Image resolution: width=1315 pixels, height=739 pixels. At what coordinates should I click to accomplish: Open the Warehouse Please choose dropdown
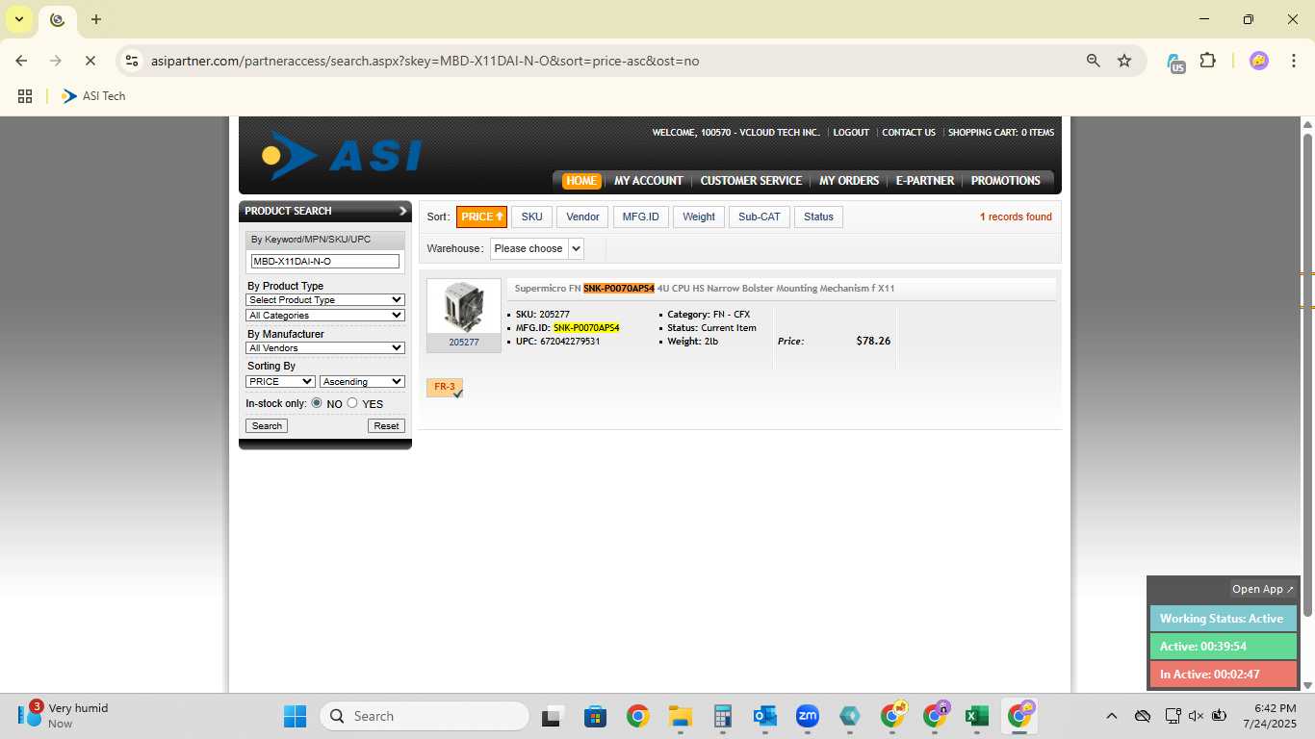click(x=537, y=248)
